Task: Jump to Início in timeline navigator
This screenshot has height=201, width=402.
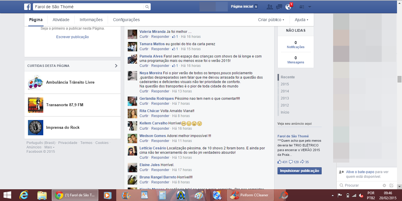Action: tap(285, 112)
